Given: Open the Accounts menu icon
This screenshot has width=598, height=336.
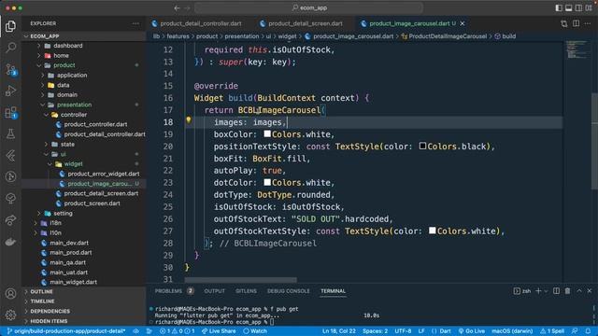Looking at the screenshot, I should click(10, 294).
